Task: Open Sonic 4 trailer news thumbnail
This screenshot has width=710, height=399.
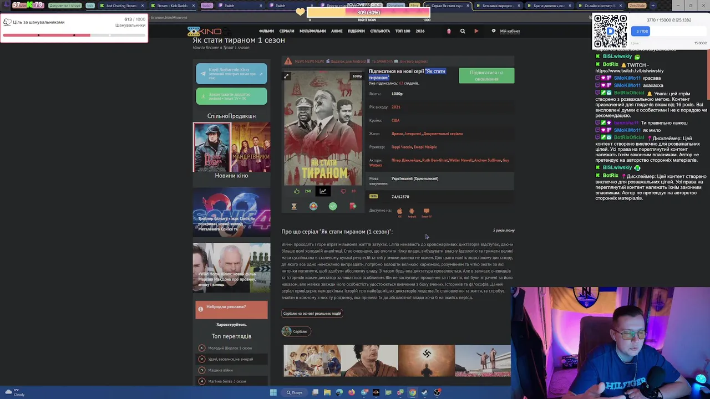Action: coord(231,213)
